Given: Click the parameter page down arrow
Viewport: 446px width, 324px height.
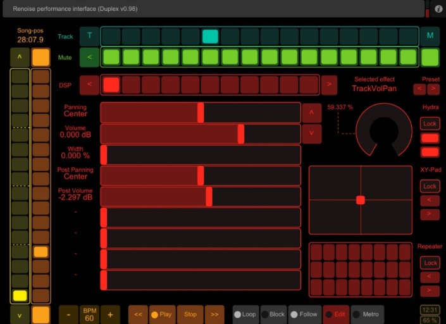Looking at the screenshot, I should [x=312, y=134].
